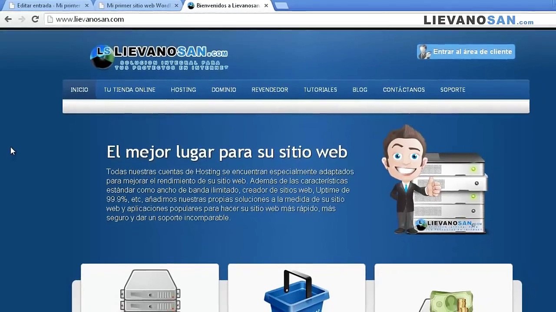
Task: Select the 'Bienvenidos a Lievanosan' tab
Action: [228, 6]
